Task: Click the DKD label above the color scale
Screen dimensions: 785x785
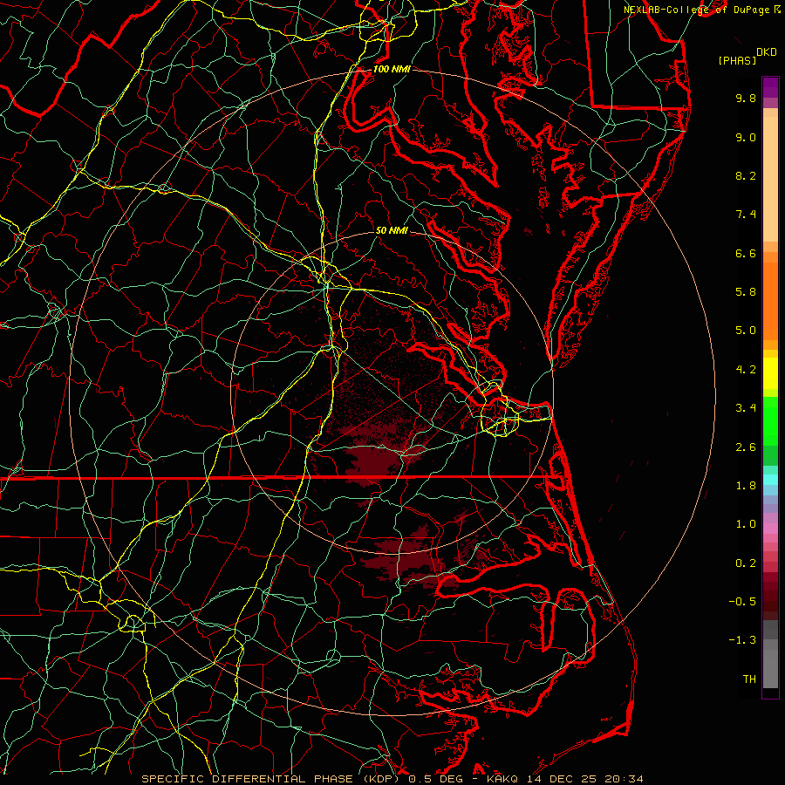Action: pyautogui.click(x=766, y=52)
